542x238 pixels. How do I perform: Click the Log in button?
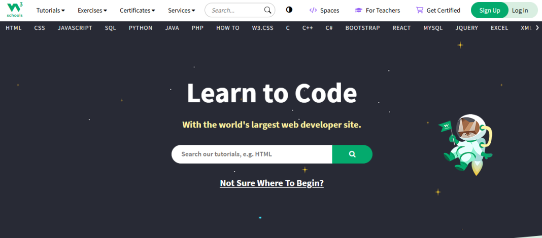(x=520, y=10)
